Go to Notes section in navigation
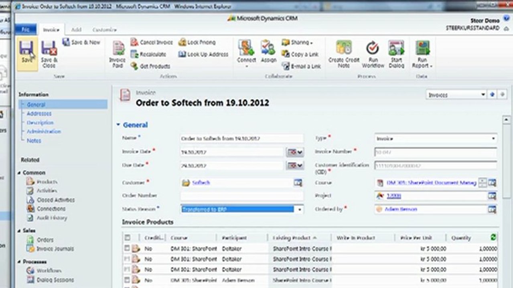Image resolution: width=513 pixels, height=288 pixels. (x=34, y=141)
